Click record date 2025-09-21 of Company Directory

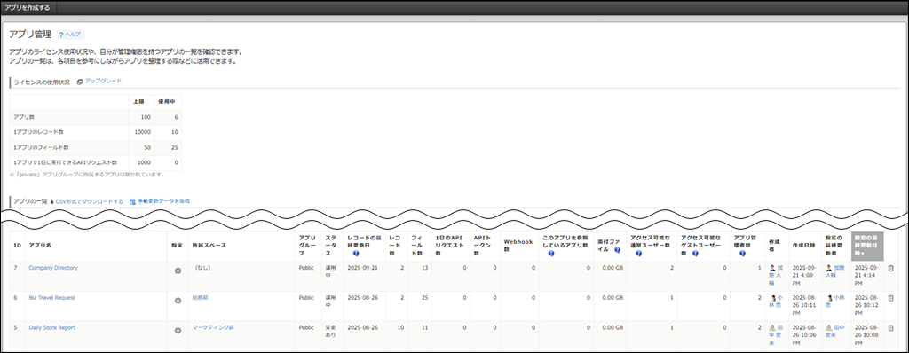point(362,268)
